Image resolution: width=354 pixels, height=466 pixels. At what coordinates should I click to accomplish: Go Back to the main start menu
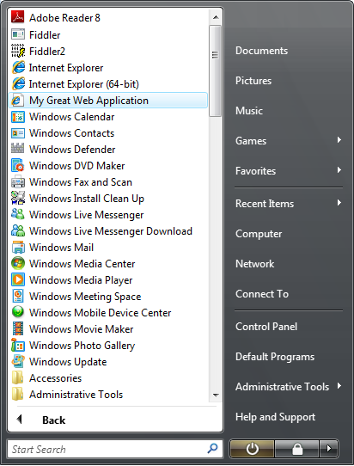pyautogui.click(x=41, y=420)
